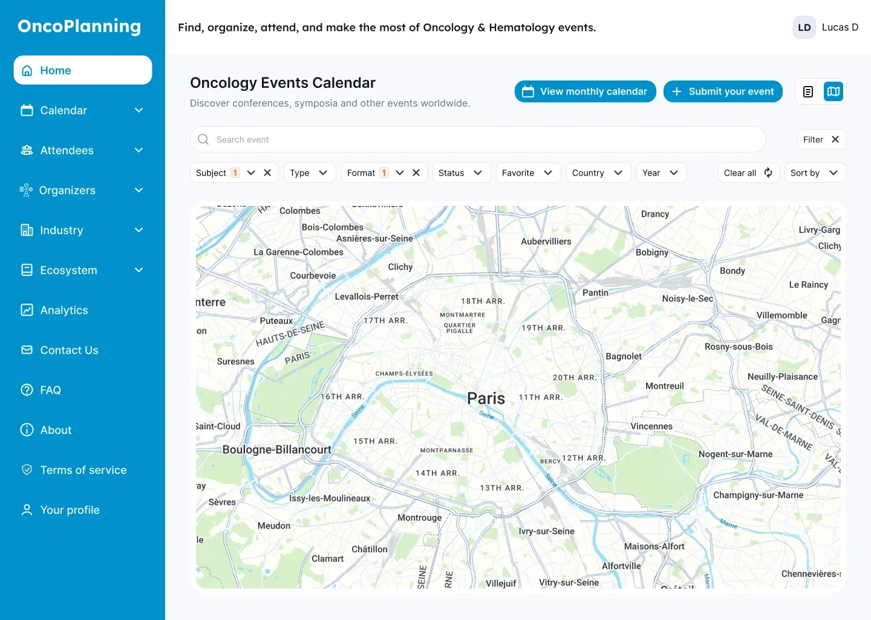This screenshot has width=871, height=620.
Task: Click the search magnifier icon
Action: click(x=203, y=139)
